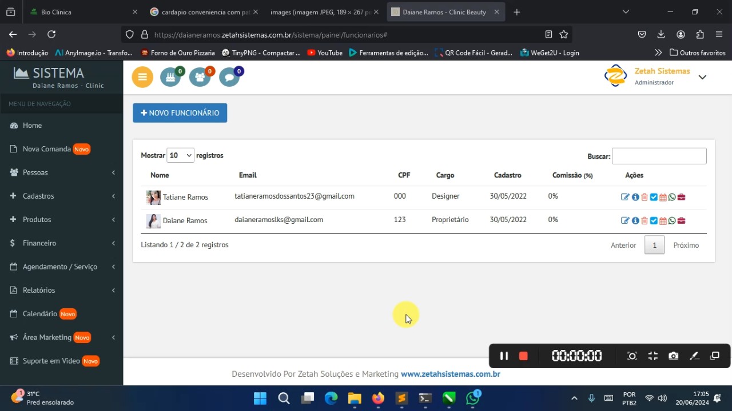Viewport: 732px width, 411px height.
Task: Expand the Financeiro sidebar menu
Action: tap(62, 243)
